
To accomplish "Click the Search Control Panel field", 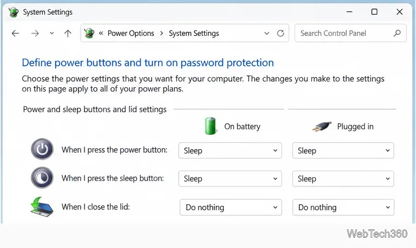I will [x=351, y=33].
